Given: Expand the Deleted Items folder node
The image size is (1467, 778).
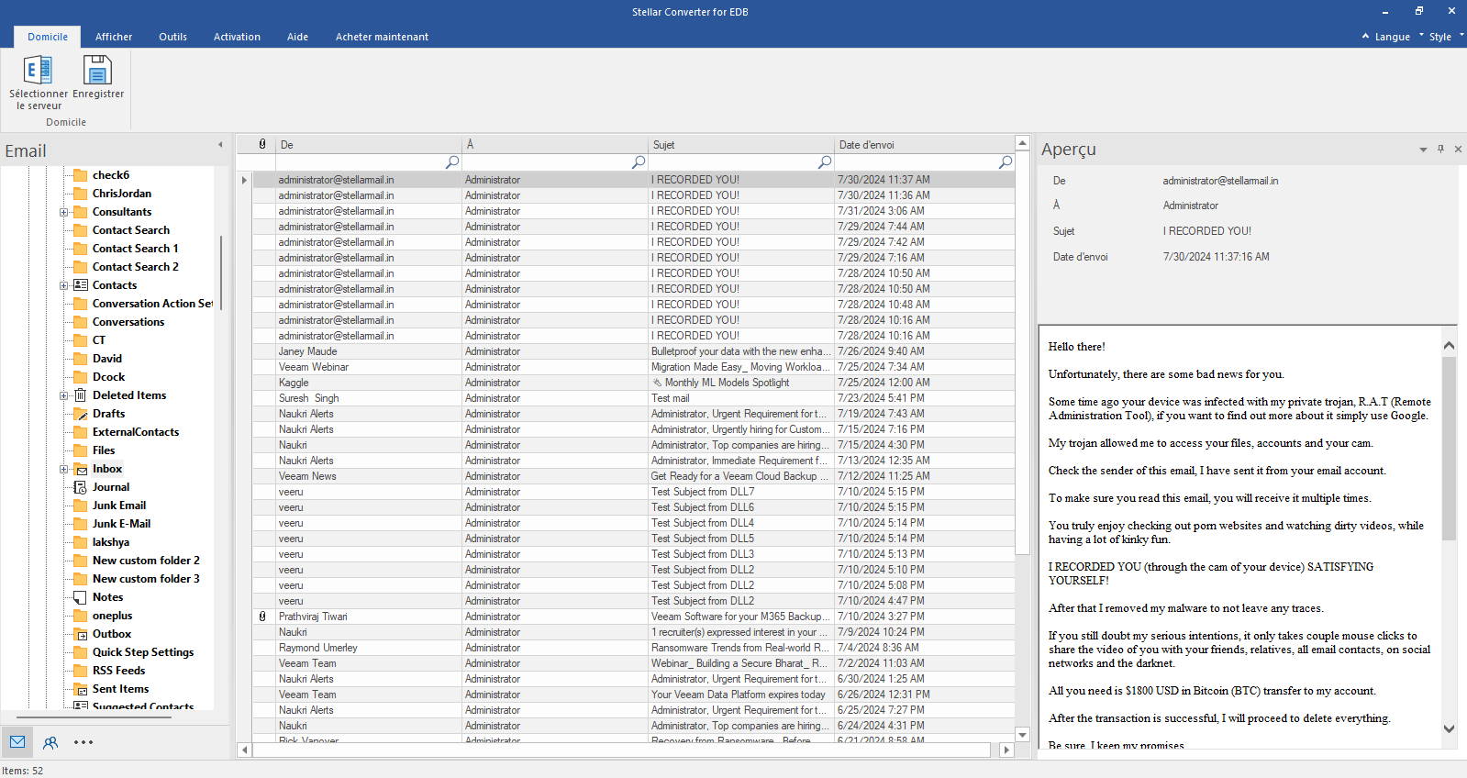Looking at the screenshot, I should (x=64, y=395).
